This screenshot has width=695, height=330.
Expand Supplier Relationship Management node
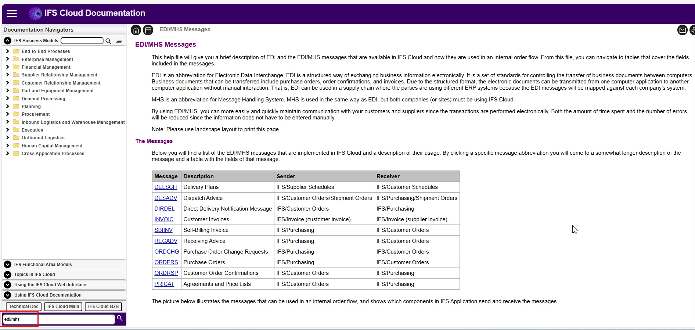(x=7, y=75)
